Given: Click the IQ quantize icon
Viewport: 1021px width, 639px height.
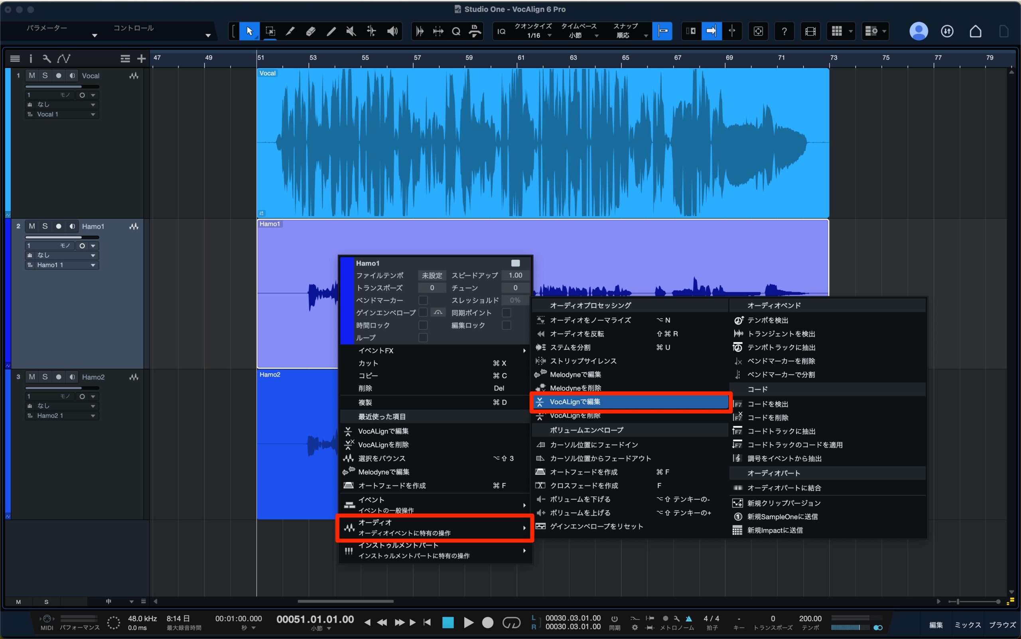Looking at the screenshot, I should coord(501,31).
